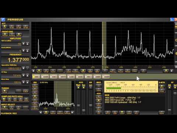Select the FM demodulation mode
177x133 pixels.
[88, 77]
